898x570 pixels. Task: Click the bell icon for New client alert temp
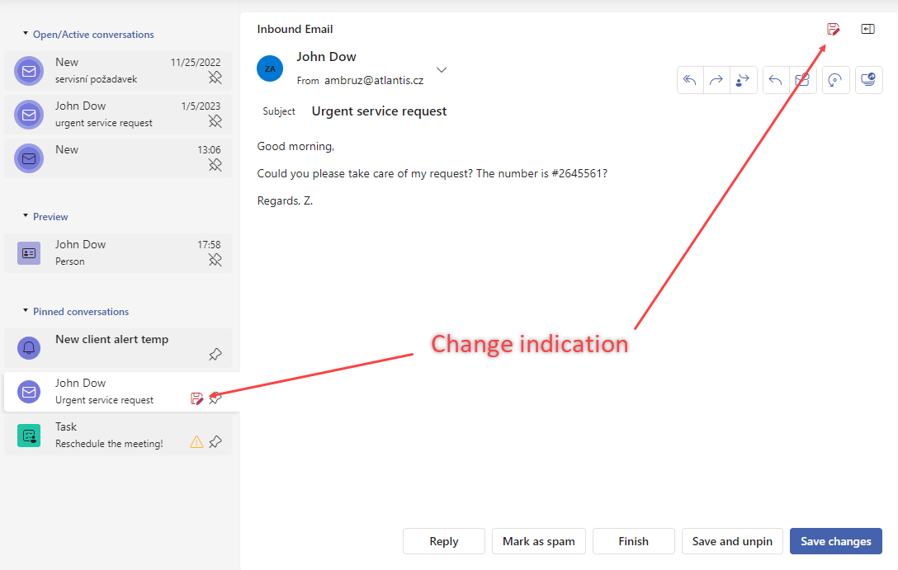point(29,348)
